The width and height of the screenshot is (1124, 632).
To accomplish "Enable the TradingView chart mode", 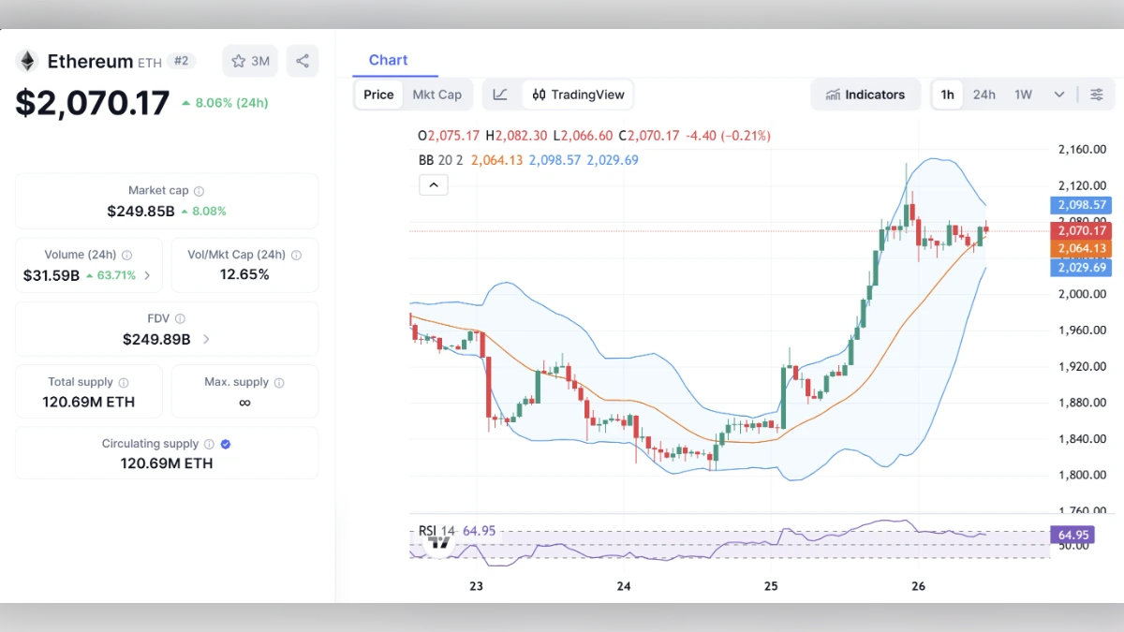I will 578,94.
